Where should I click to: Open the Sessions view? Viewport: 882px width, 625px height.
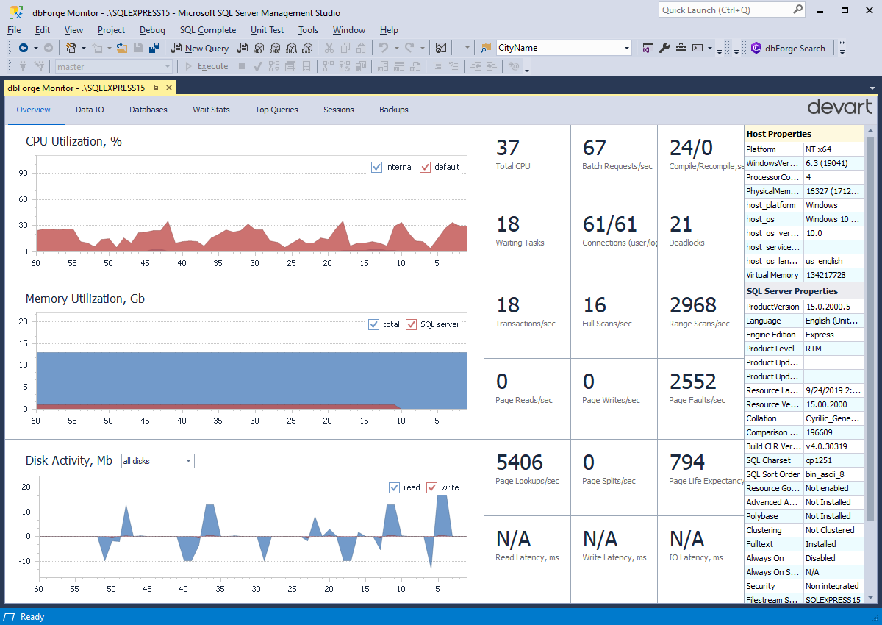(x=338, y=110)
